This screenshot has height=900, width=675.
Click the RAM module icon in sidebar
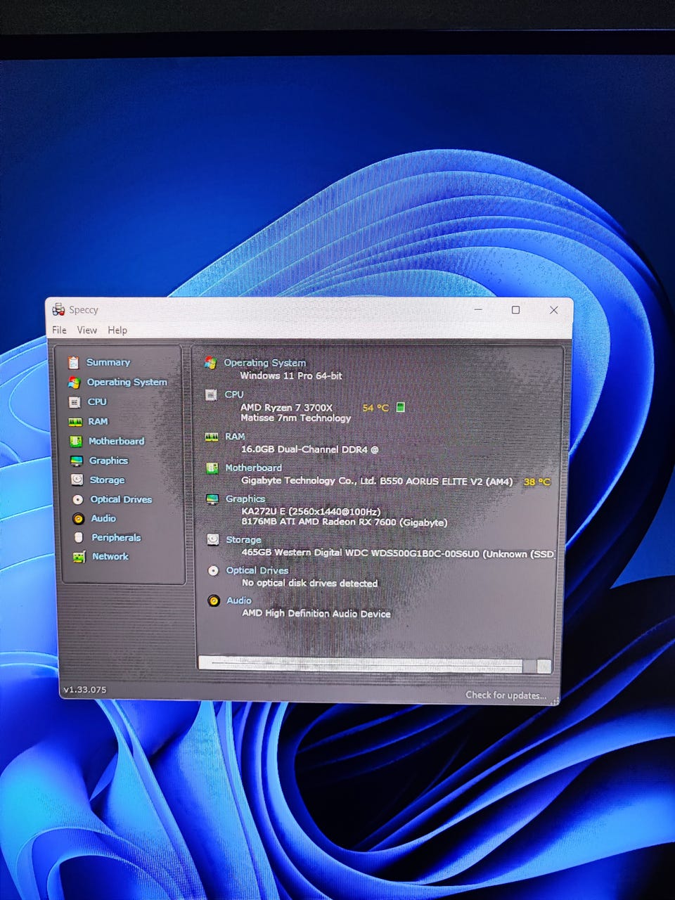click(75, 422)
